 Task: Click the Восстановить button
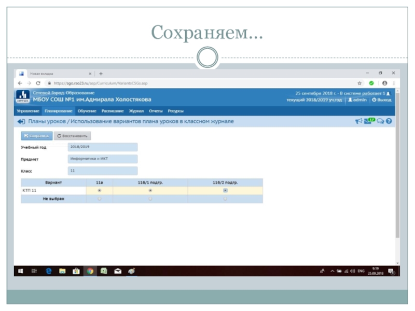tap(73, 136)
